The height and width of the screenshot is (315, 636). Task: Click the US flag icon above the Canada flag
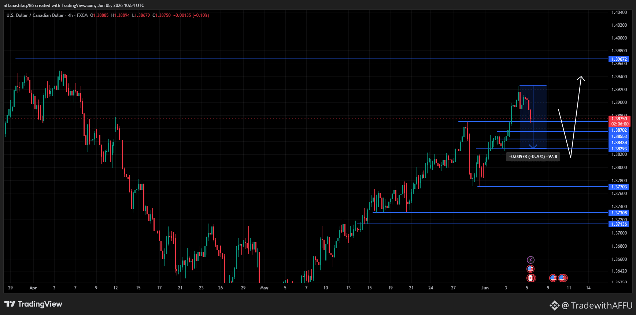530,269
